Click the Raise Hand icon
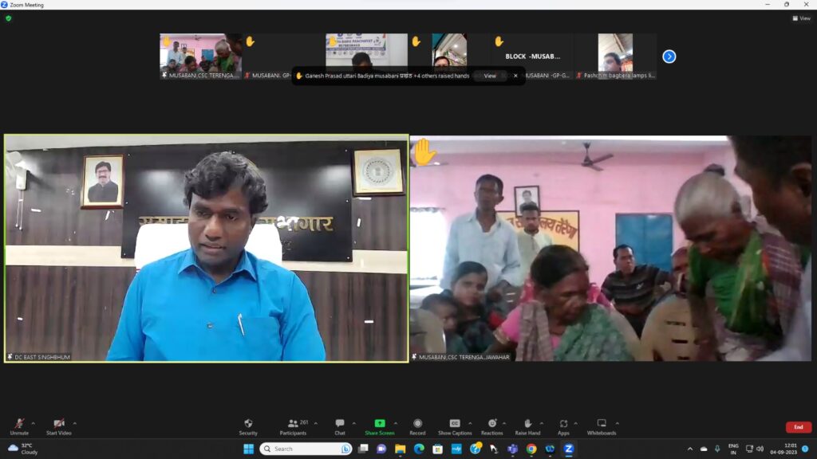The width and height of the screenshot is (817, 459). pyautogui.click(x=527, y=426)
